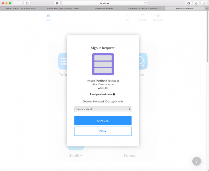
Task: Click the Safari share button
Action: coord(196,3)
